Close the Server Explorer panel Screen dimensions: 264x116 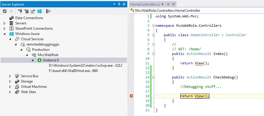tap(124, 4)
